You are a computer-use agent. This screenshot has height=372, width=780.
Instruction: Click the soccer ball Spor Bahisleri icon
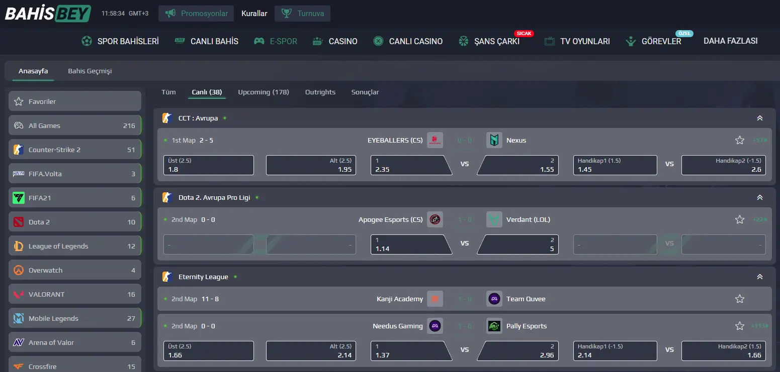(x=86, y=41)
